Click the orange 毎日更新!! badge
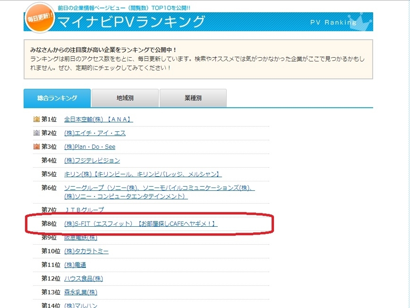 tap(40, 17)
